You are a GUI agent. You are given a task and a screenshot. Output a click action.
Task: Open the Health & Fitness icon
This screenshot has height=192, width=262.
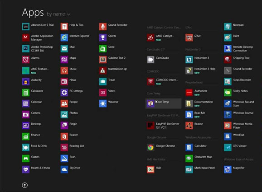pyautogui.click(x=25, y=169)
